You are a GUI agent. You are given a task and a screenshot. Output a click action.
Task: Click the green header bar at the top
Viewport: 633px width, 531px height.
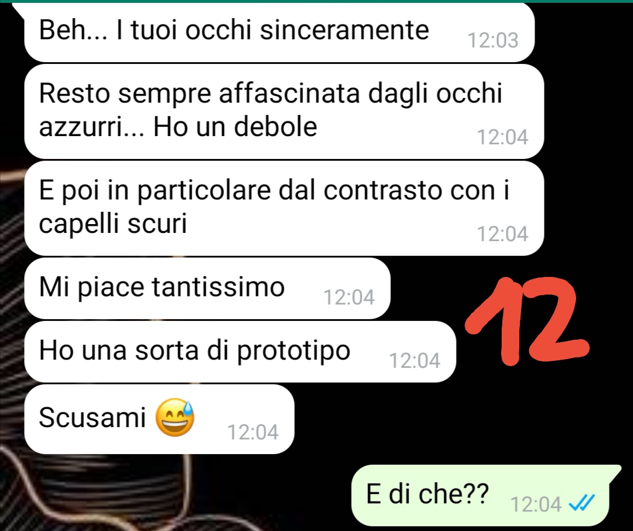click(316, 1)
